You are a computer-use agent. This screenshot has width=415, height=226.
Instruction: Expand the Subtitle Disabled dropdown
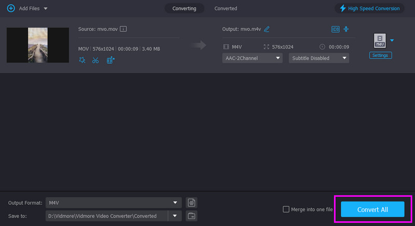(x=319, y=58)
